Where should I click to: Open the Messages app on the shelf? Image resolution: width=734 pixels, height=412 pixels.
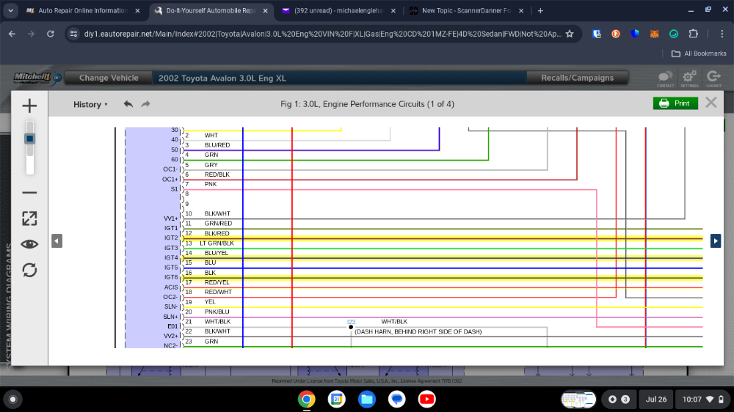point(396,400)
